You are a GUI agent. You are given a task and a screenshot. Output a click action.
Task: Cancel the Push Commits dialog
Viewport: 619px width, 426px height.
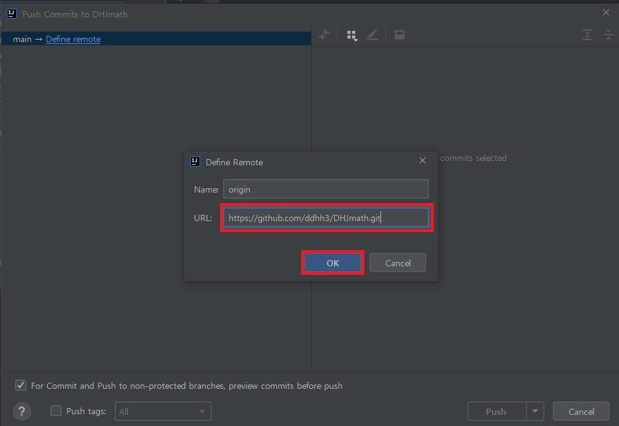click(581, 411)
